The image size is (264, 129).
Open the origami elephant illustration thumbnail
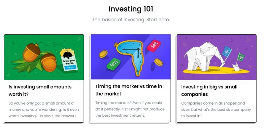point(216,57)
